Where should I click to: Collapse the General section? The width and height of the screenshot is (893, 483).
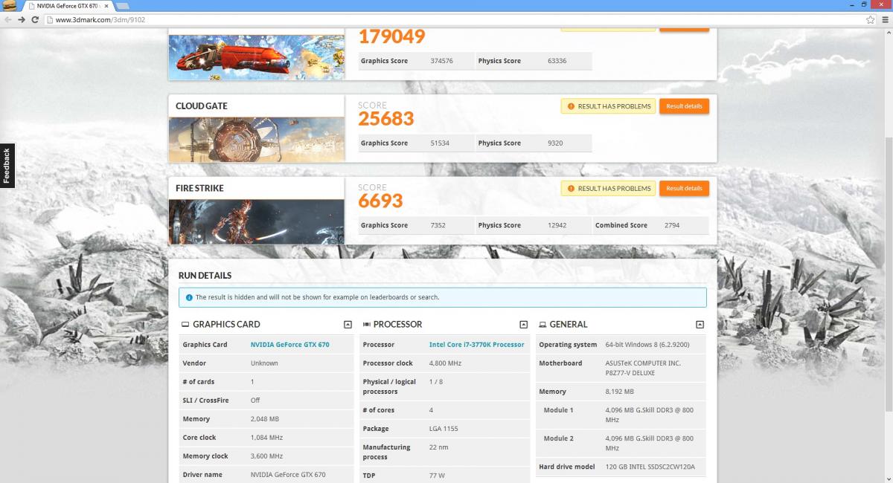coord(700,325)
